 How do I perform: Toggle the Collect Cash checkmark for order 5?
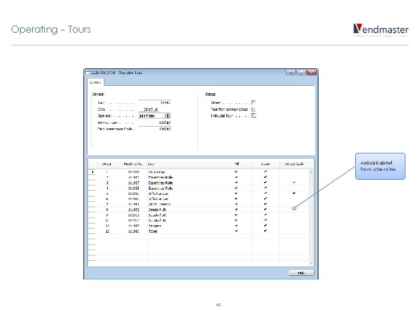pyautogui.click(x=294, y=193)
